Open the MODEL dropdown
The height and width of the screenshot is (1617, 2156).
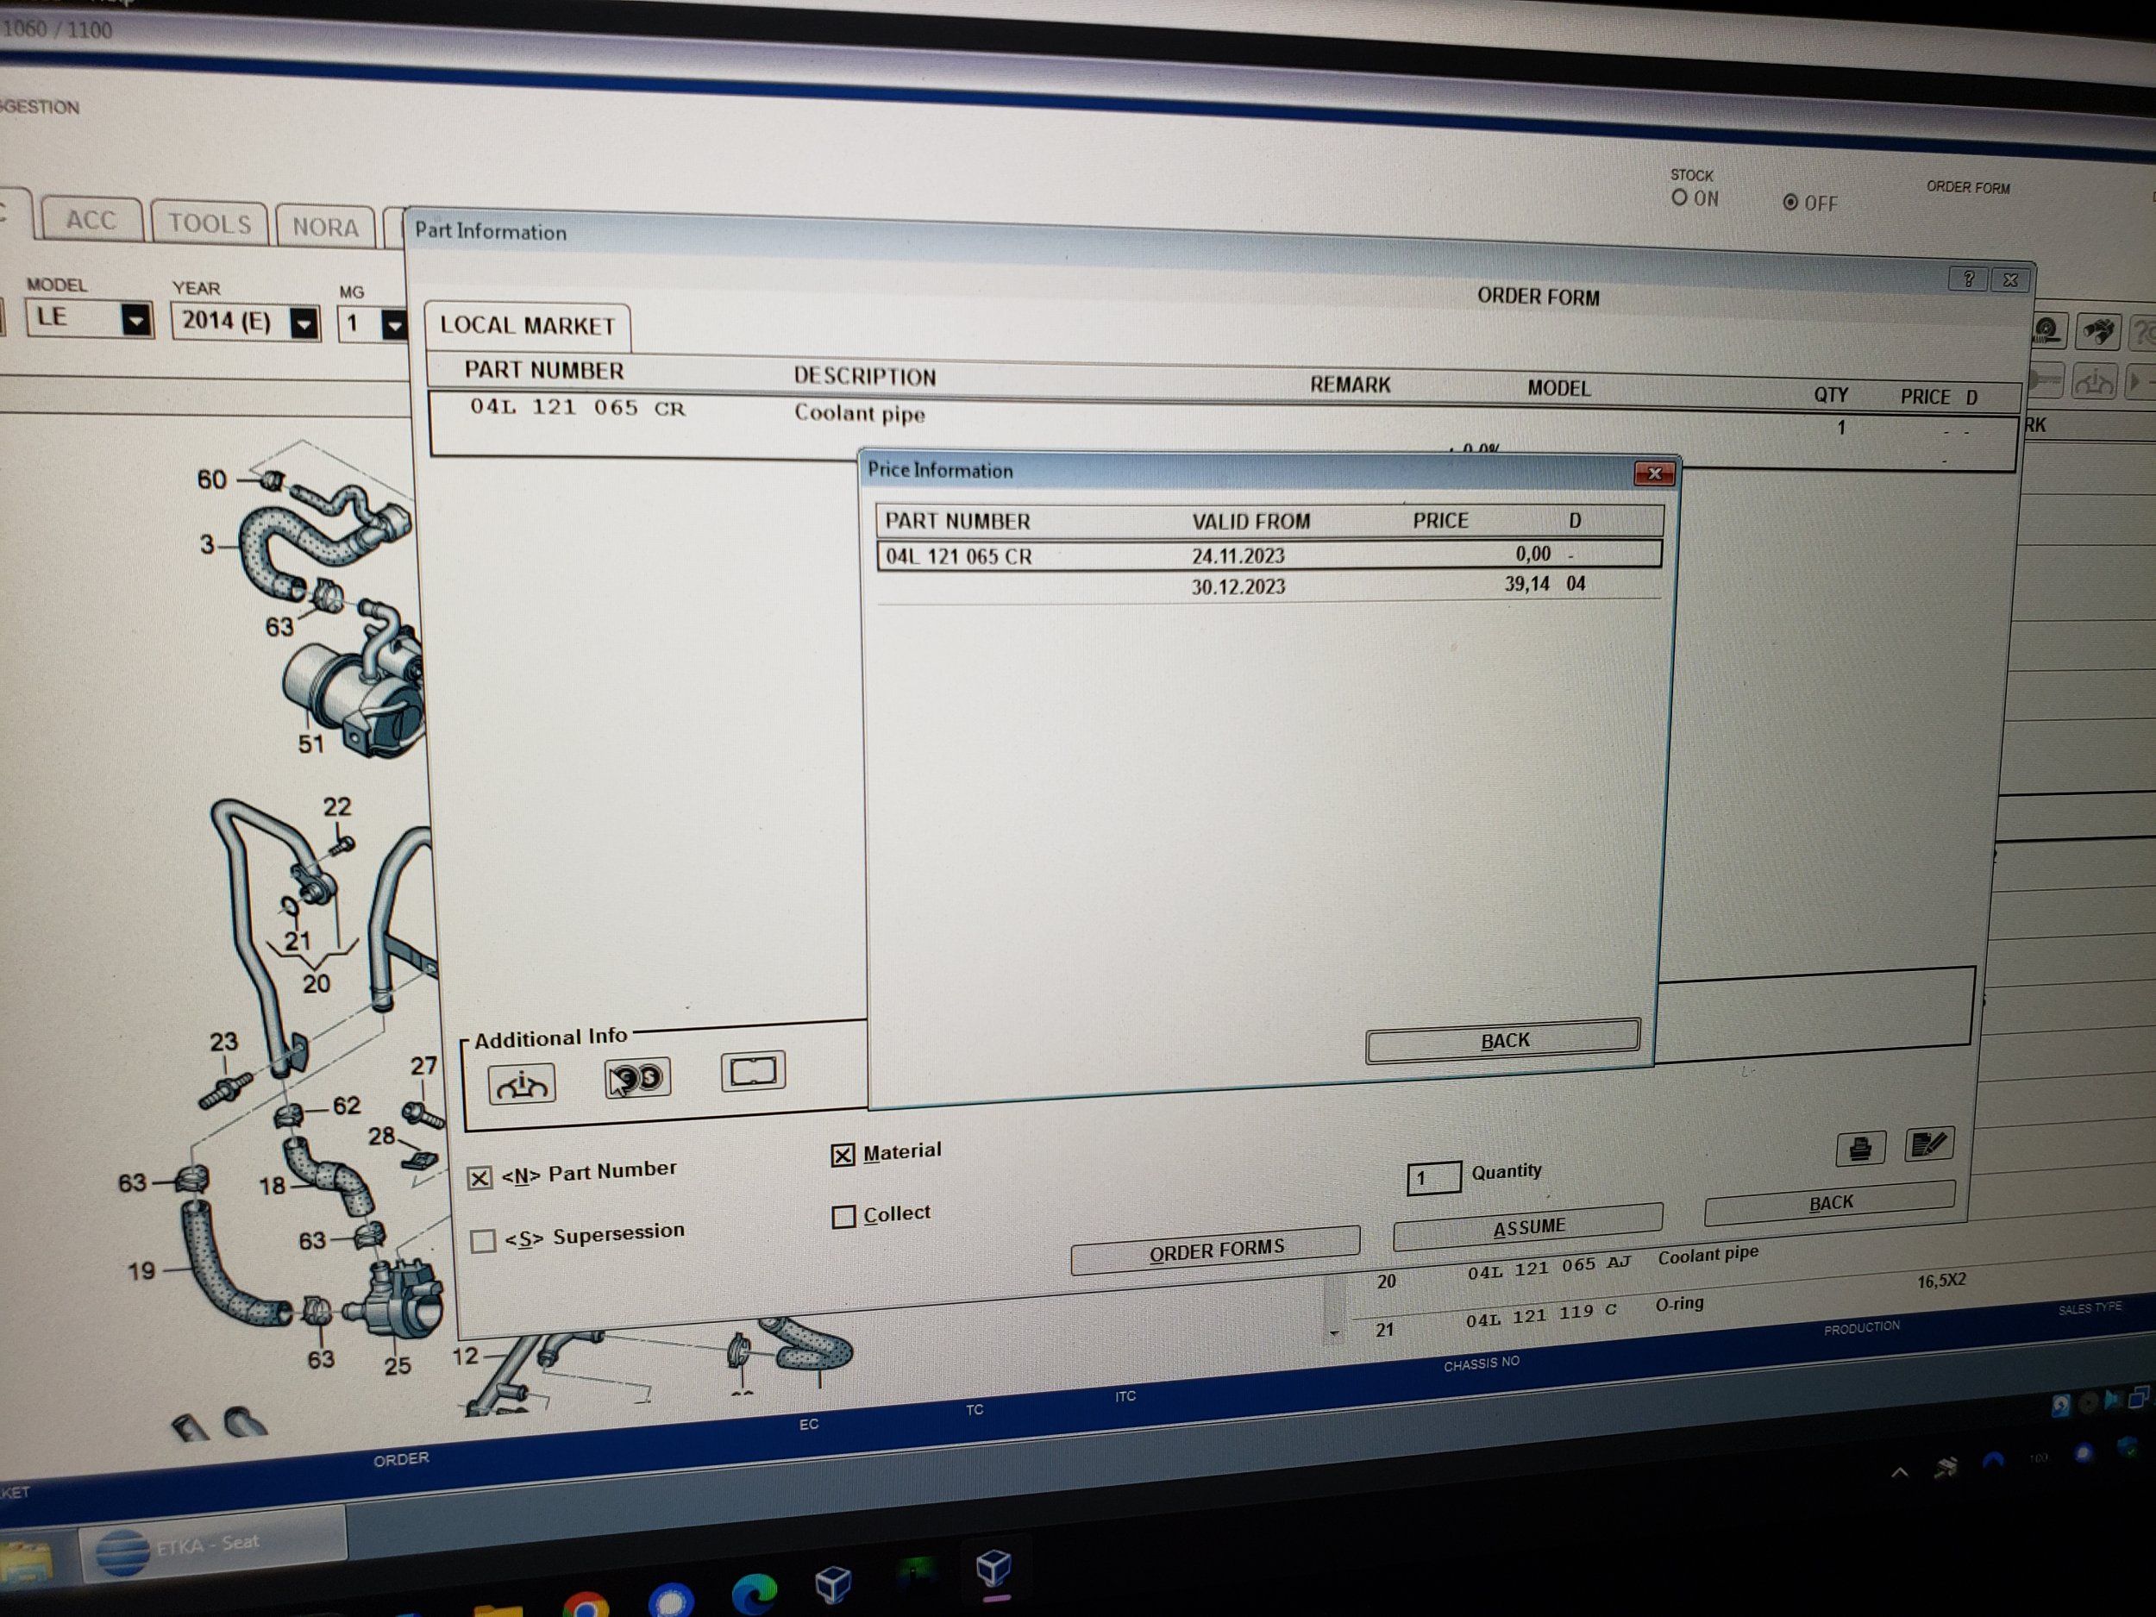pos(135,320)
